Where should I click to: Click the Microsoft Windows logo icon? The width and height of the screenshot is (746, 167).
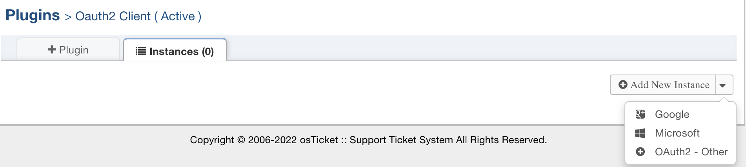(640, 133)
